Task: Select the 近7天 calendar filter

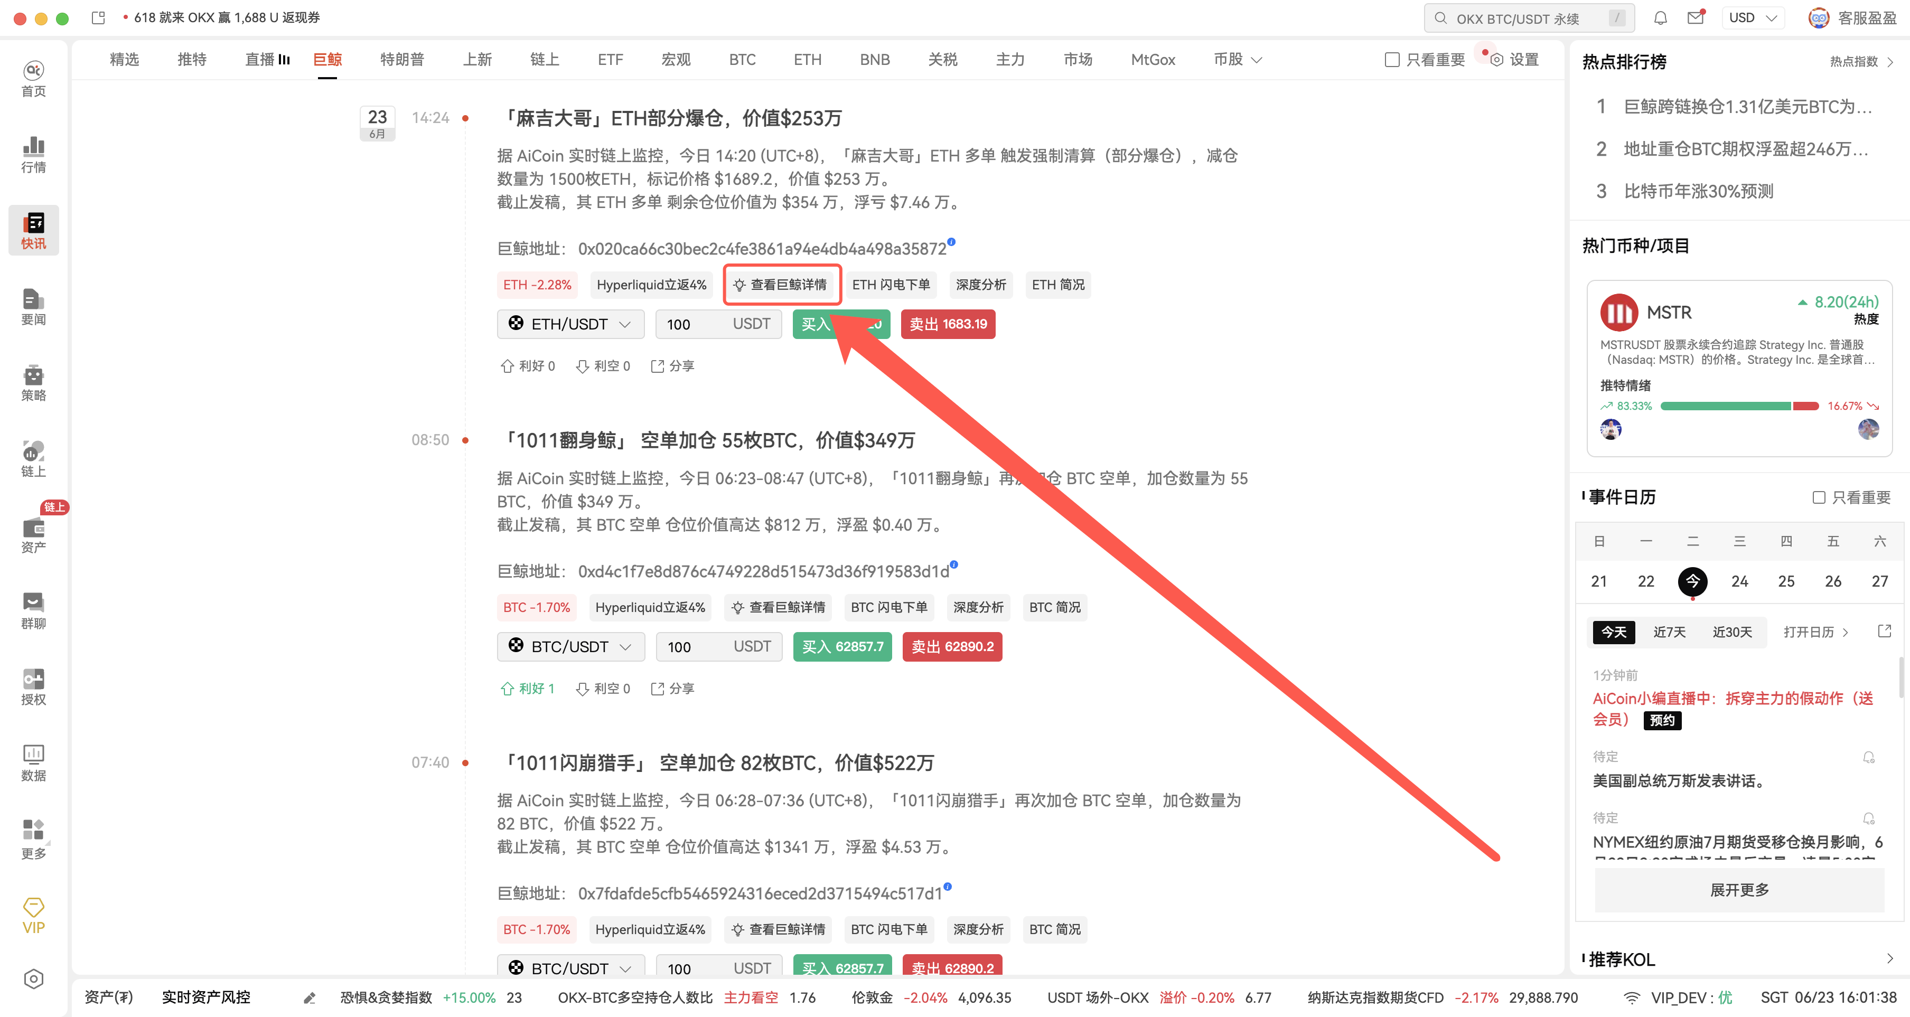Action: click(1669, 632)
